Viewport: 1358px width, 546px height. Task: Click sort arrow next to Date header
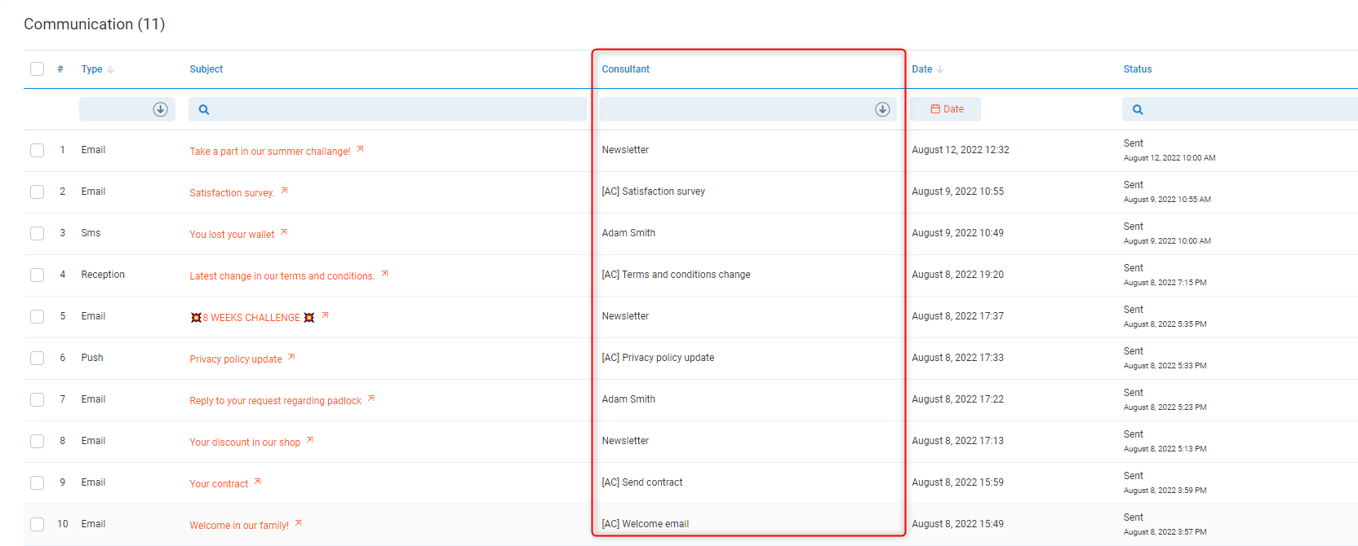pos(940,70)
